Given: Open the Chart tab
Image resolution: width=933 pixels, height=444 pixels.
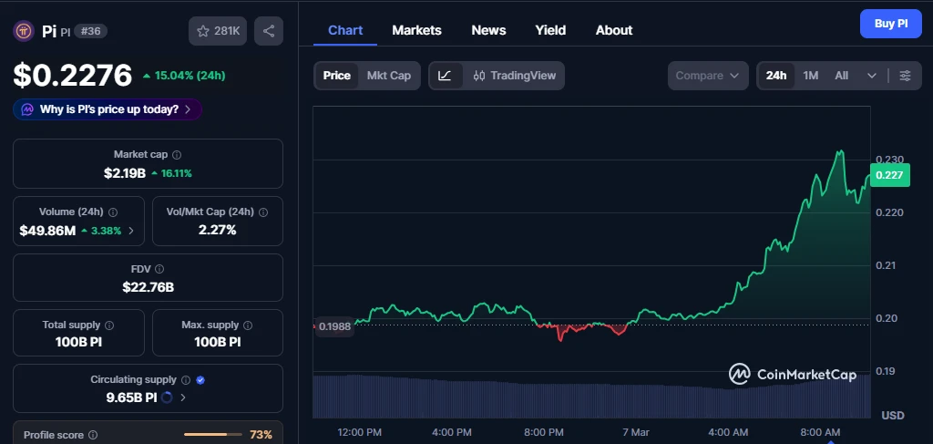Looking at the screenshot, I should coord(345,30).
